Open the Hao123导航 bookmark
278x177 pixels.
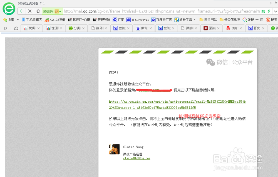tap(55, 20)
